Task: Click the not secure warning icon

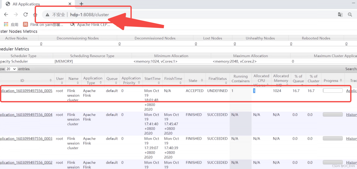Action: [47, 15]
